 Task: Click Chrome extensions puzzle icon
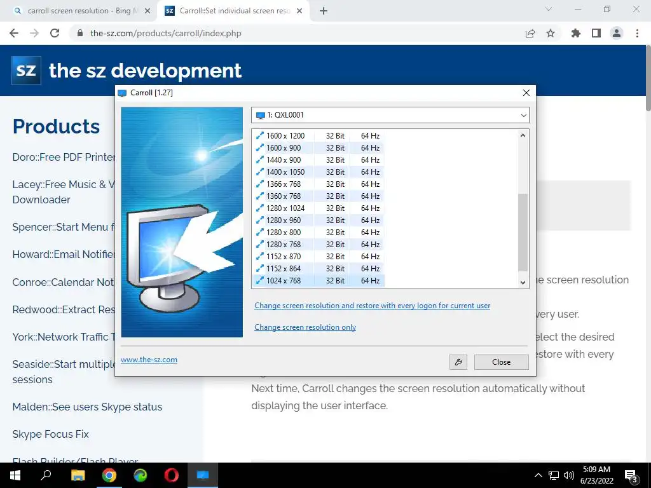pos(575,33)
